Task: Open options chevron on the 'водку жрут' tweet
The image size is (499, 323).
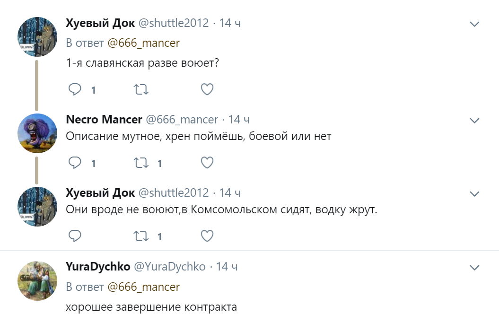Action: (474, 194)
